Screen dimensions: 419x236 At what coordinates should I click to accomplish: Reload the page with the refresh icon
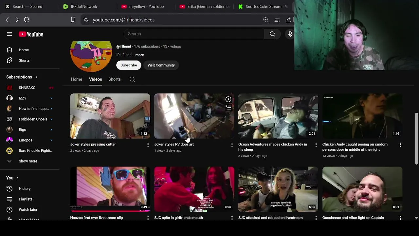coord(27,20)
